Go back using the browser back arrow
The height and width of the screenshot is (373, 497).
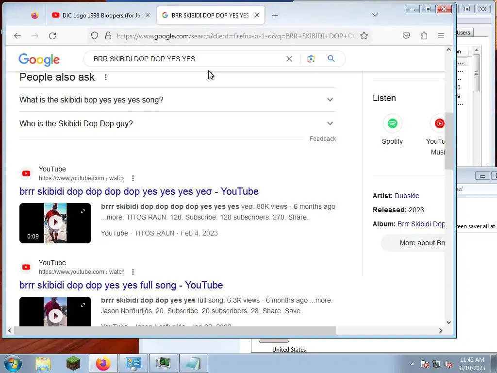(17, 36)
